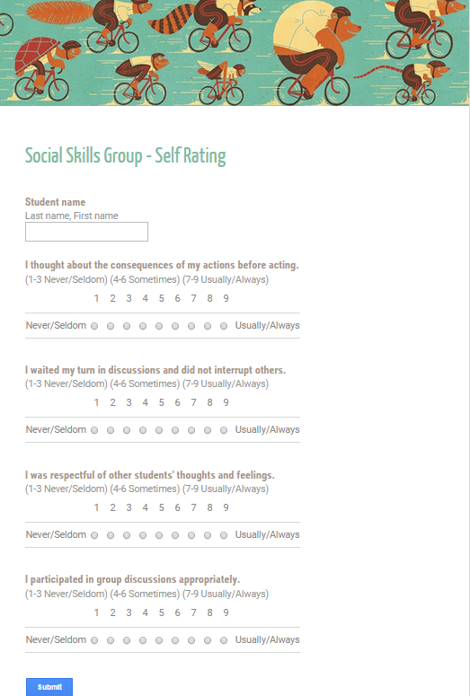Submit the self rating form
The image size is (470, 696).
[49, 687]
